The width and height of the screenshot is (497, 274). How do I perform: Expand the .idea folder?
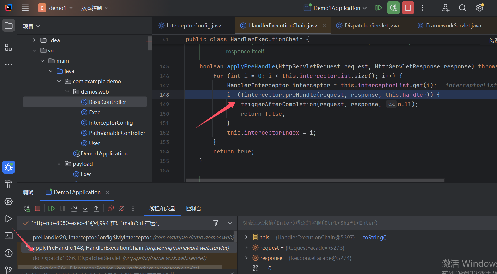pos(34,40)
